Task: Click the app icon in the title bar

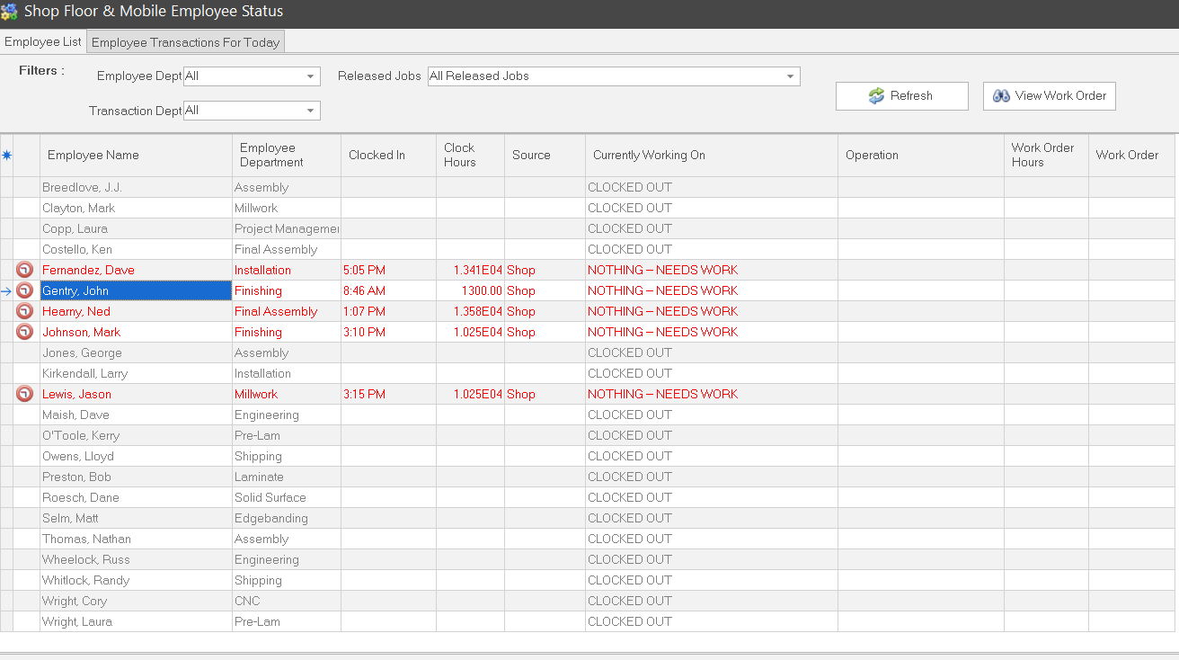Action: click(x=9, y=13)
